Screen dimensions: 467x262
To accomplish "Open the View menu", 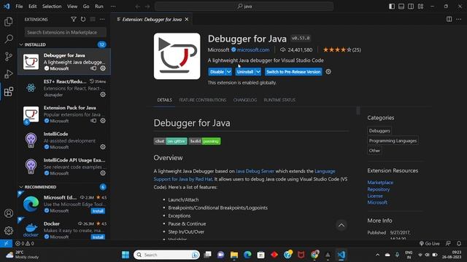I will click(72, 7).
